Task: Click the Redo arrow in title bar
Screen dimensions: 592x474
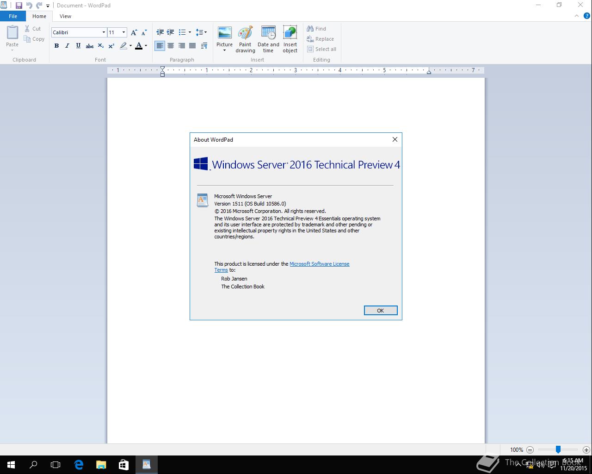Action: tap(39, 6)
